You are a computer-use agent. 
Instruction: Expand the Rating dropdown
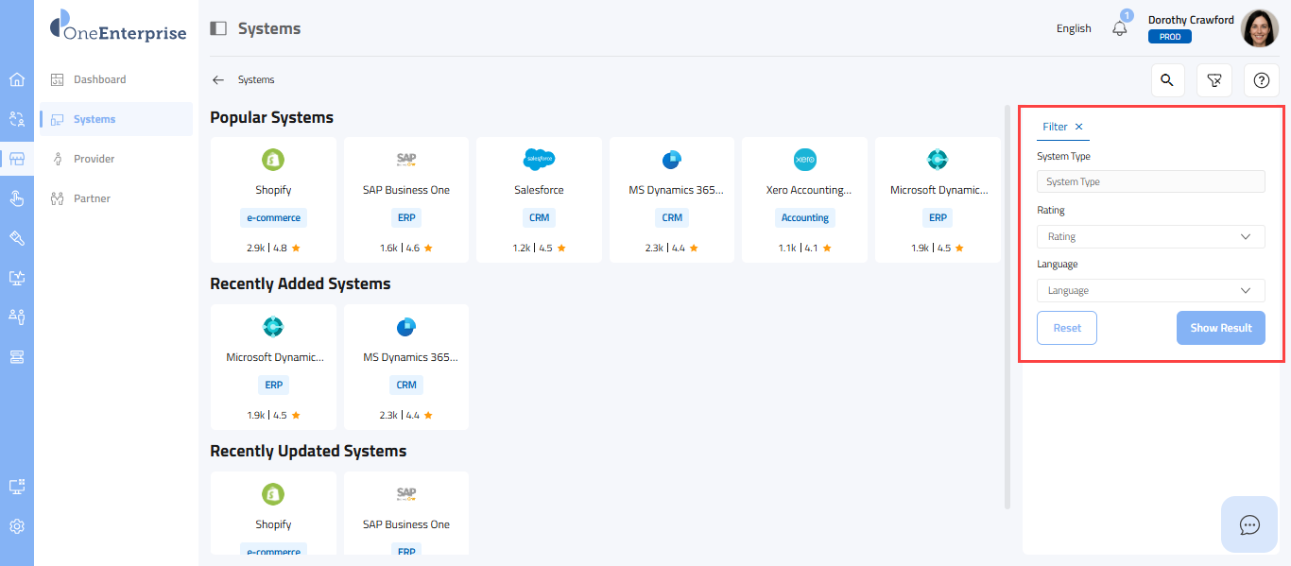coord(1150,236)
